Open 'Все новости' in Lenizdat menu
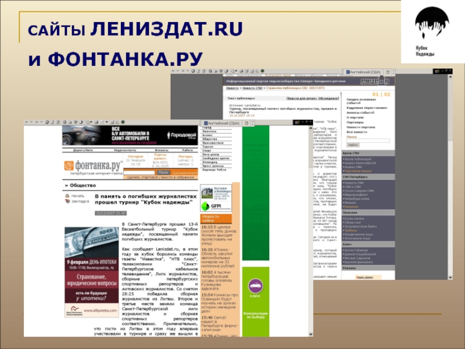This screenshot has height=349, width=465. tap(357, 132)
